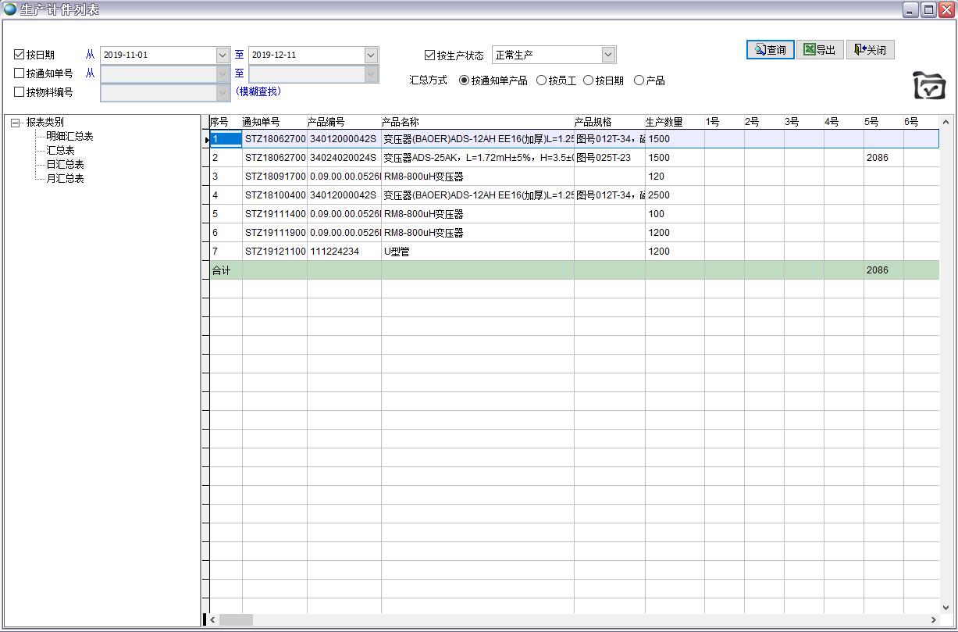Select 月汇总表 in the report tree
Screen dimensions: 958x632
coord(65,179)
